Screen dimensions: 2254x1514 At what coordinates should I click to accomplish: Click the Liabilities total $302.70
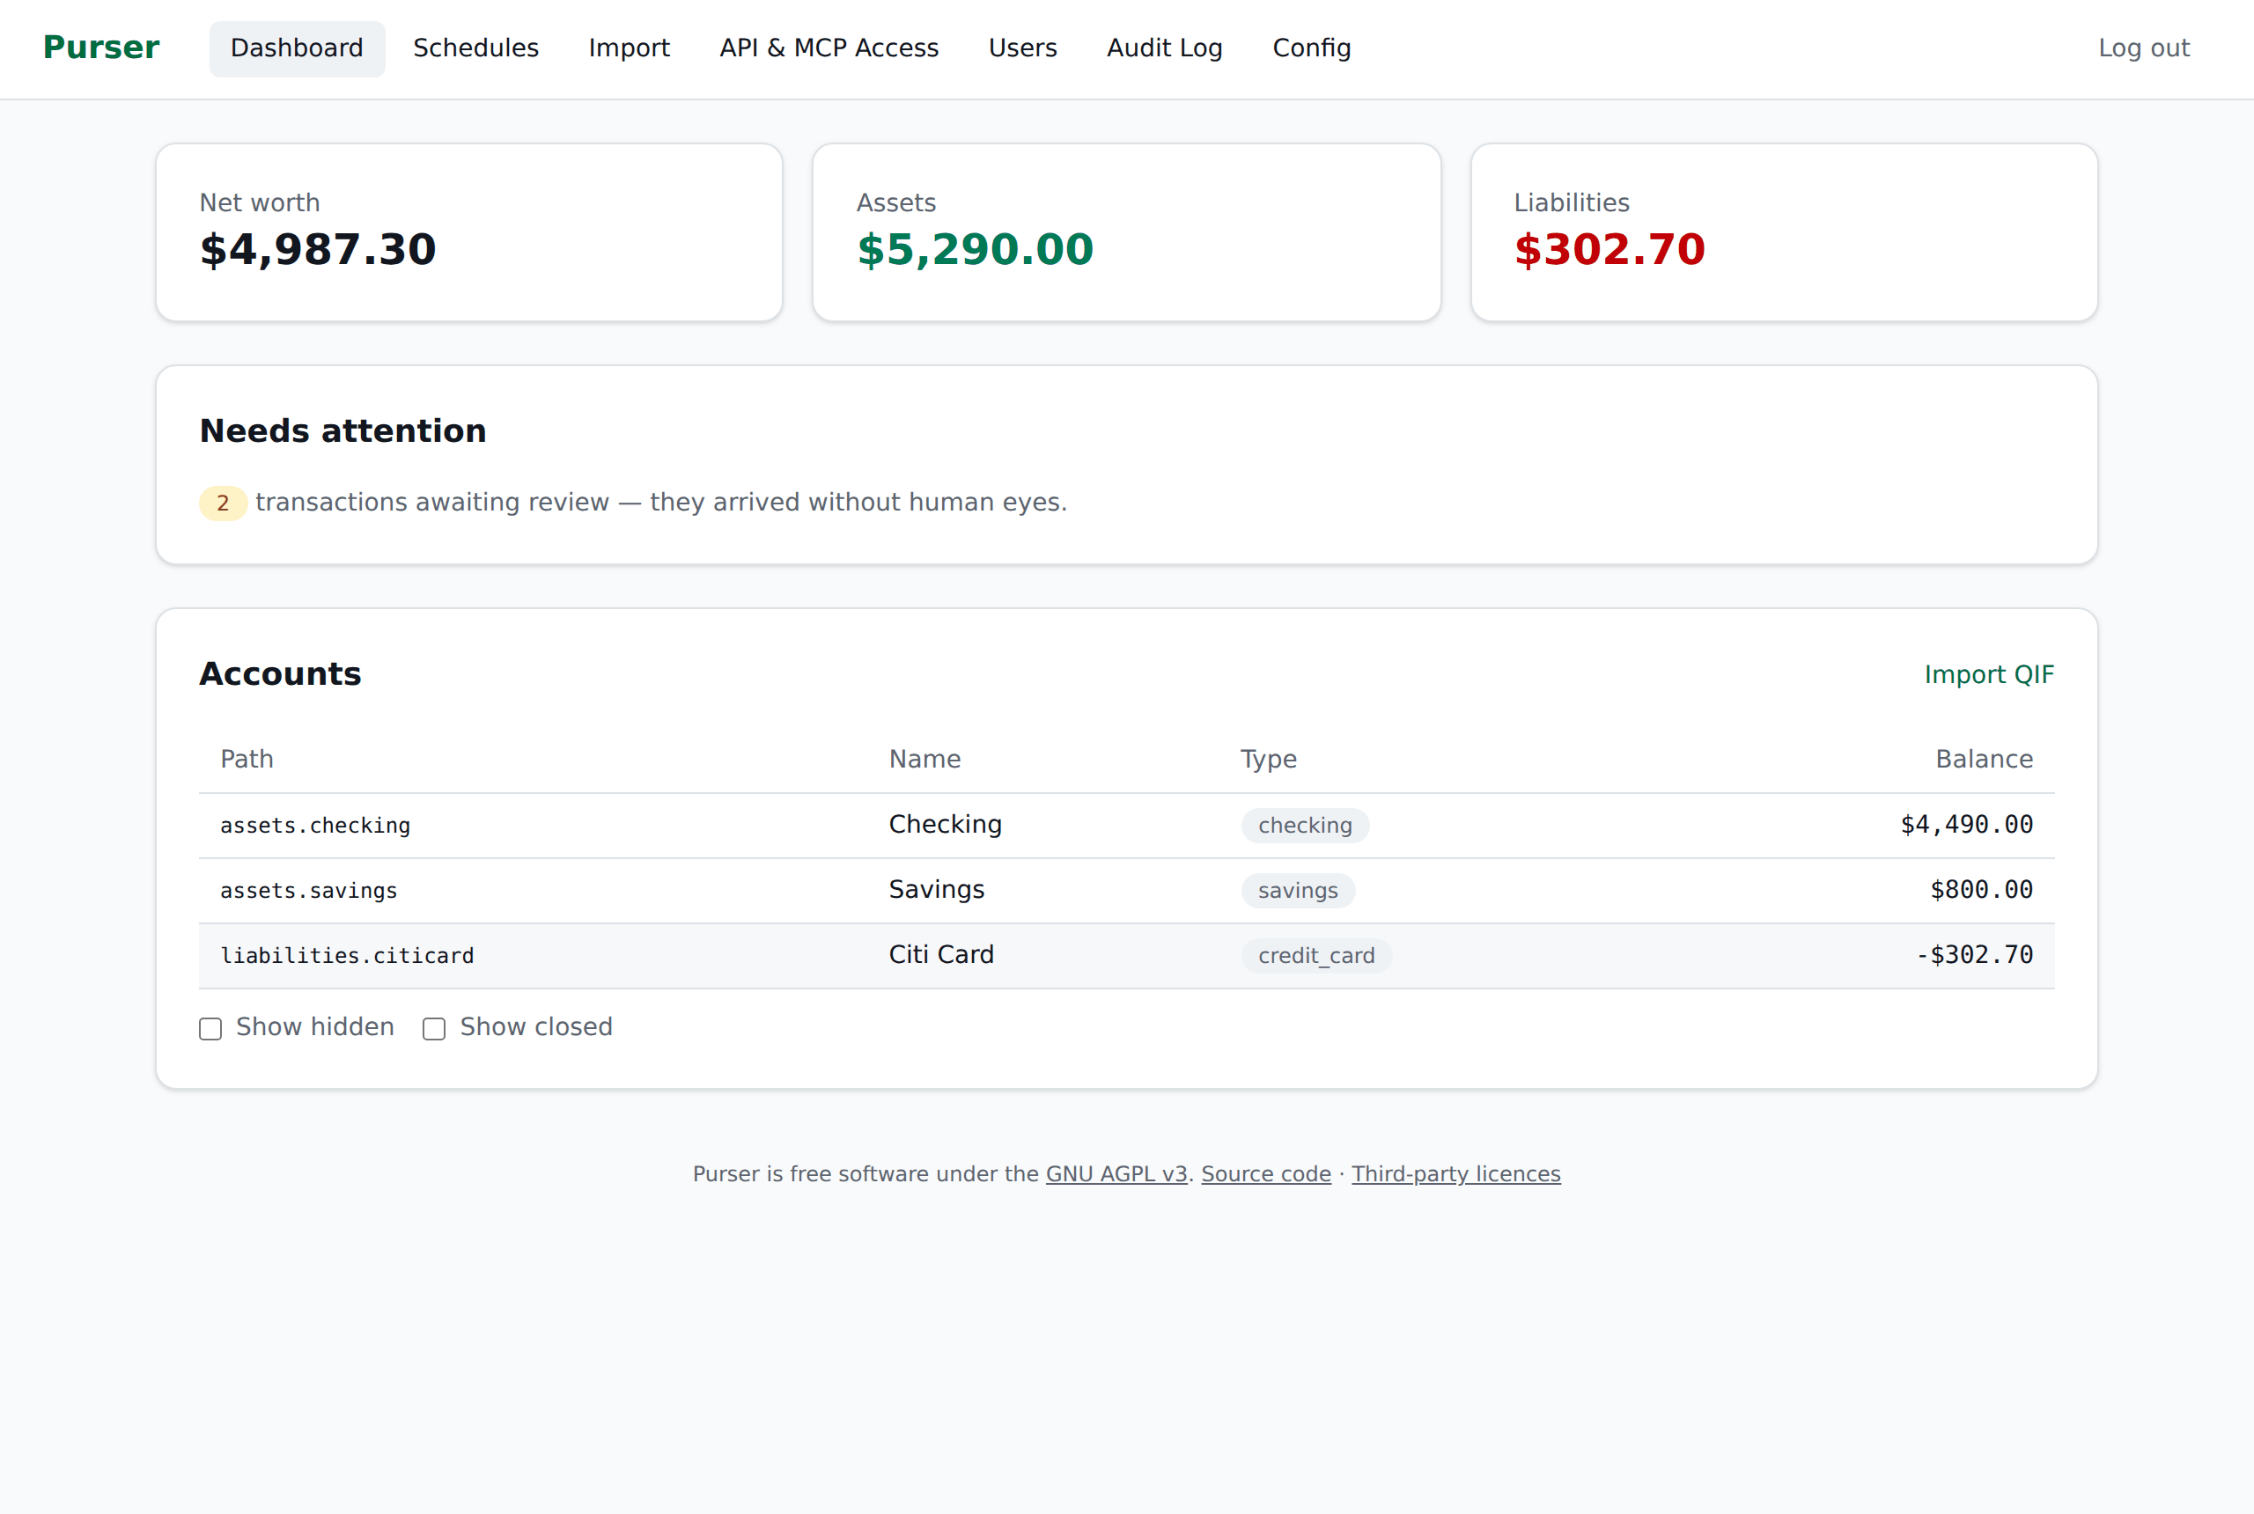1609,249
